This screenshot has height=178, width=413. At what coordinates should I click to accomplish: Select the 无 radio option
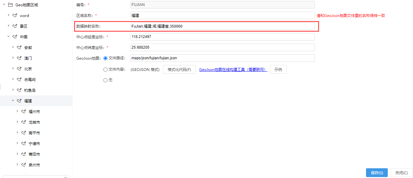(106, 80)
